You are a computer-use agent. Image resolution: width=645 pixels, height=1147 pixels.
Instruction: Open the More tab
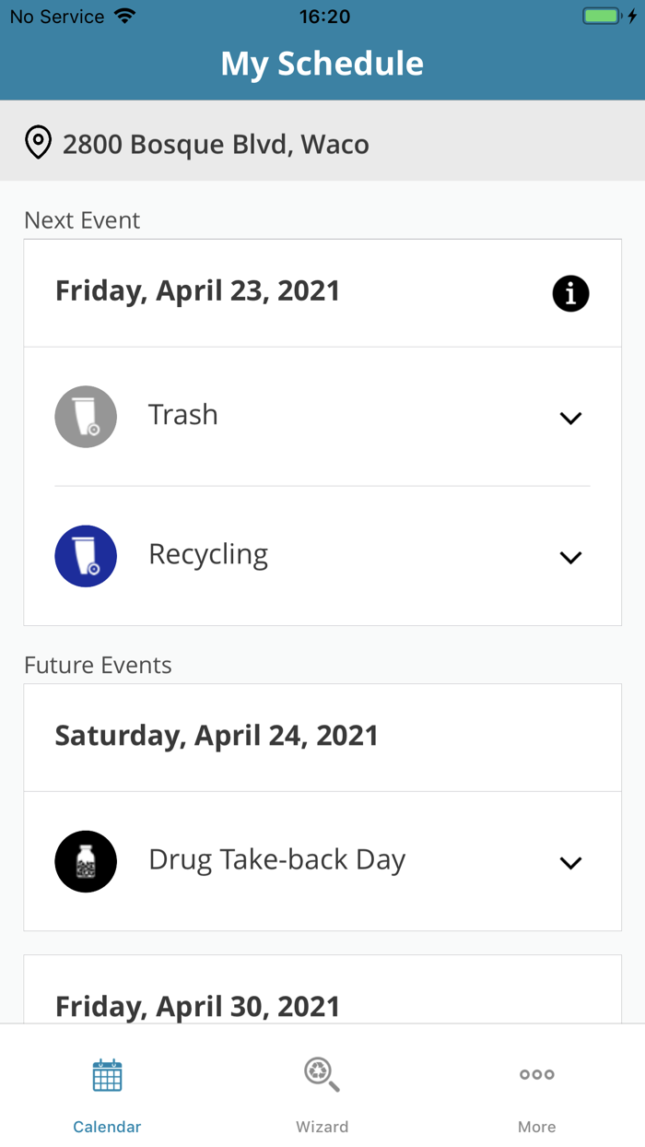click(x=536, y=1126)
